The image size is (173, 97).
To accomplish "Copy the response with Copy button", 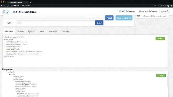I will [161, 75].
